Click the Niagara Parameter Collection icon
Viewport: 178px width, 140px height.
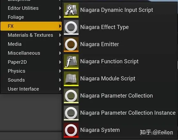(x=71, y=96)
